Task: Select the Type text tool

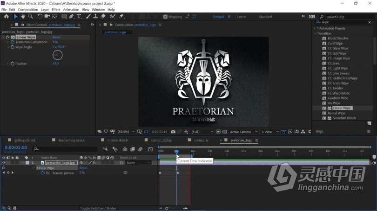Action: click(79, 16)
